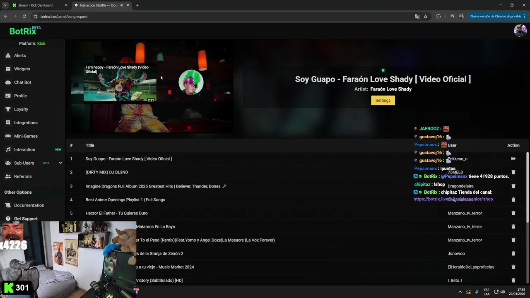Open a new browser tab
This screenshot has width=530, height=298.
(x=137, y=5)
